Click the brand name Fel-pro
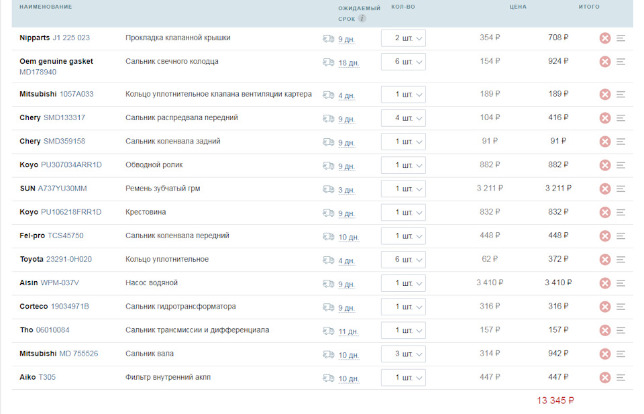 coord(32,236)
